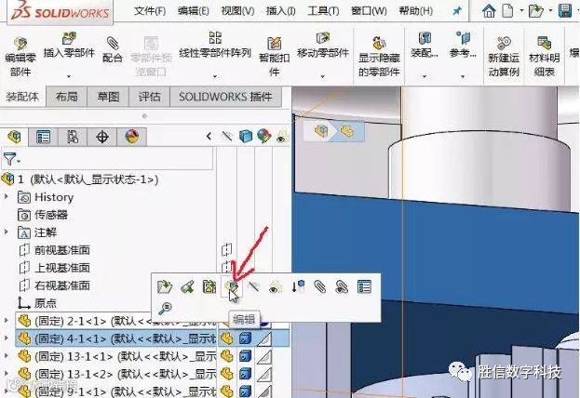Image resolution: width=580 pixels, height=398 pixels.
Task: Toggle front plane (前视基准面) visibility in display pane
Action: tap(226, 250)
